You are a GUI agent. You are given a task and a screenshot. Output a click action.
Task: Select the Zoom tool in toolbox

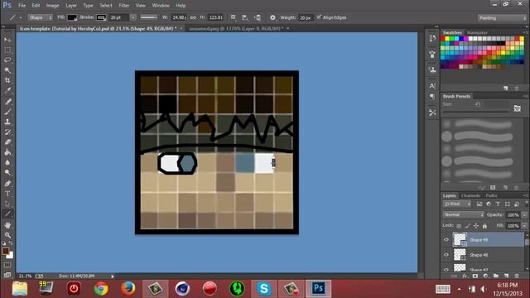click(x=7, y=235)
